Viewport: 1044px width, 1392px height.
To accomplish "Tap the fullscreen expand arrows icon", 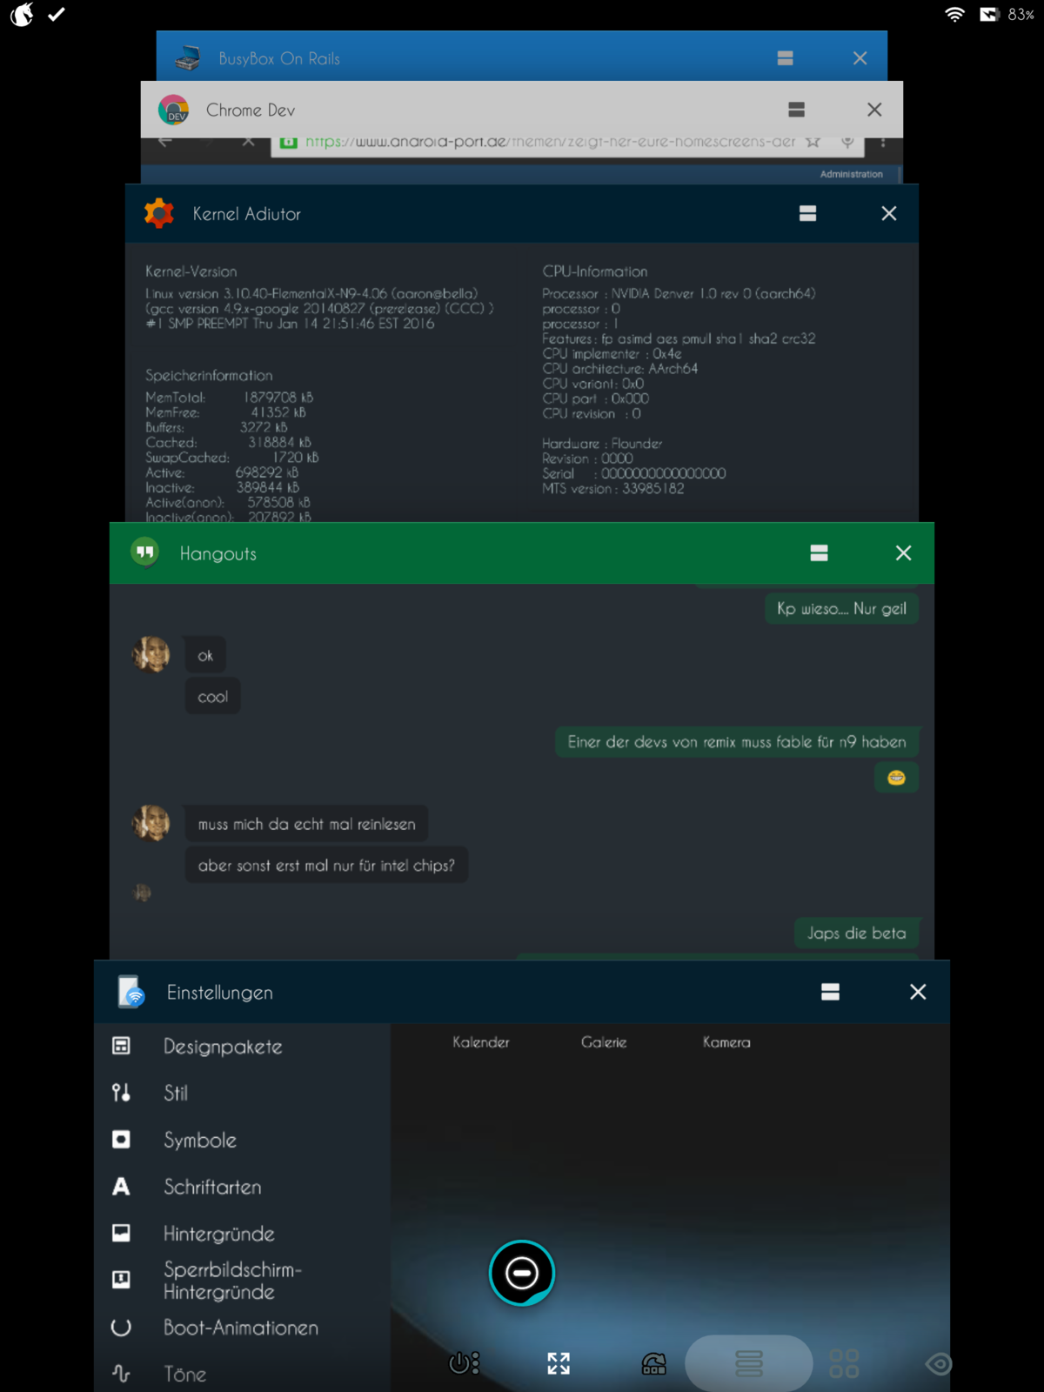I will pos(559,1363).
